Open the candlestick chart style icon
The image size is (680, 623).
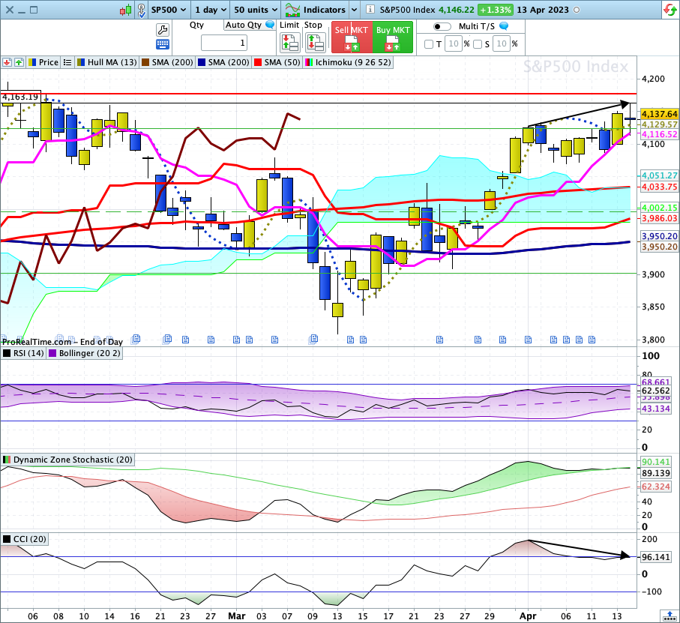[x=126, y=10]
